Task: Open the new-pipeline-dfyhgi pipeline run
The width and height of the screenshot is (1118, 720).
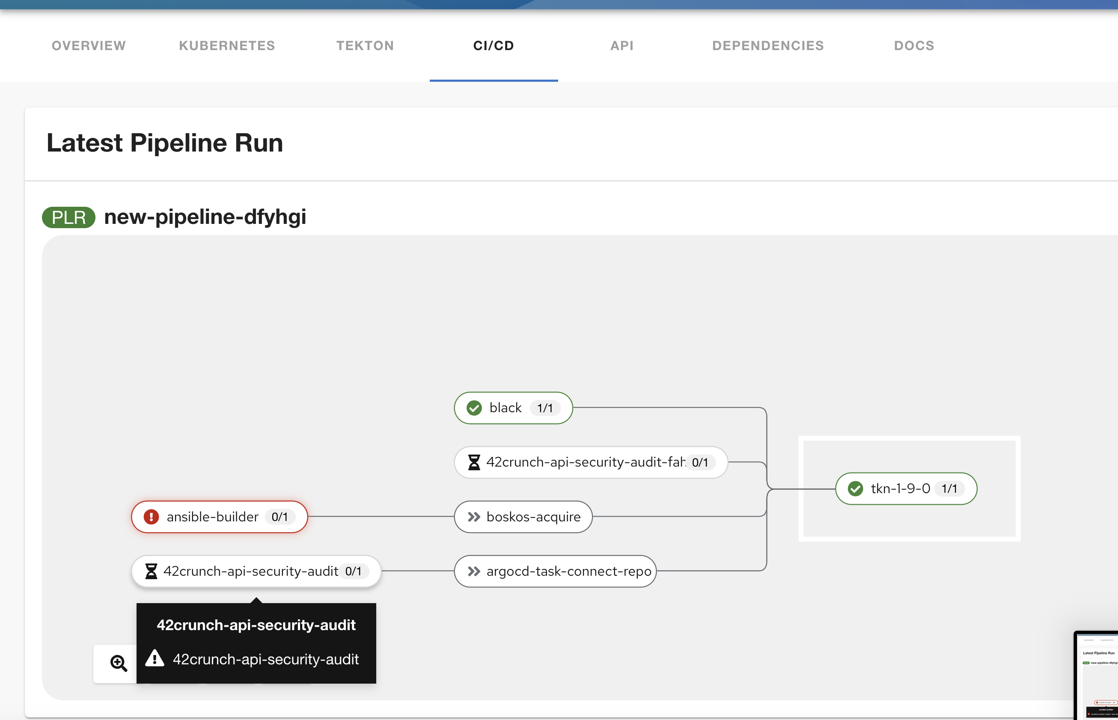Action: (x=205, y=217)
